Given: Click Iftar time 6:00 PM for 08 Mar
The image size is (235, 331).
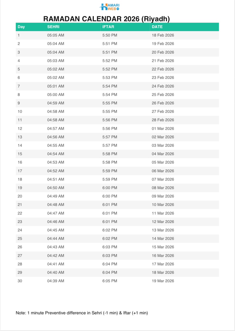Looking at the screenshot, I should click(x=110, y=188).
